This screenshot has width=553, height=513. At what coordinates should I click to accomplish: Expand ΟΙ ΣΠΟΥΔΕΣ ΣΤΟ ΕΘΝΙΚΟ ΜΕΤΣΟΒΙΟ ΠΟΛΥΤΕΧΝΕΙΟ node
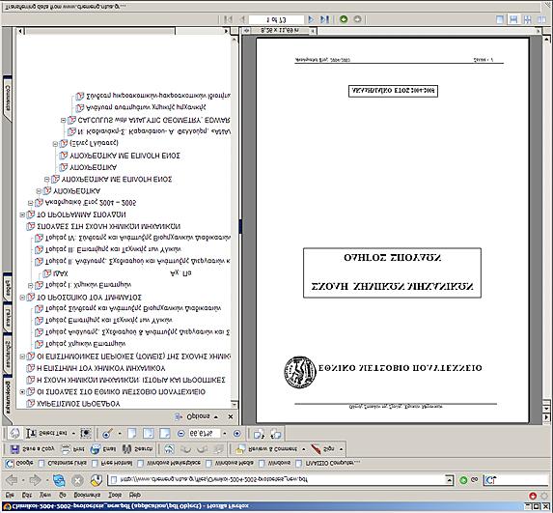[22, 392]
